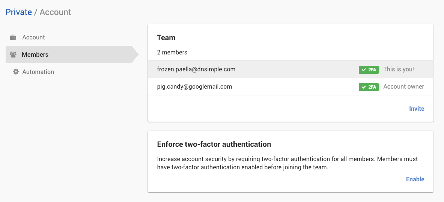Screen dimensions: 444x202
Task: Select the Members sidebar item
Action: 35,55
